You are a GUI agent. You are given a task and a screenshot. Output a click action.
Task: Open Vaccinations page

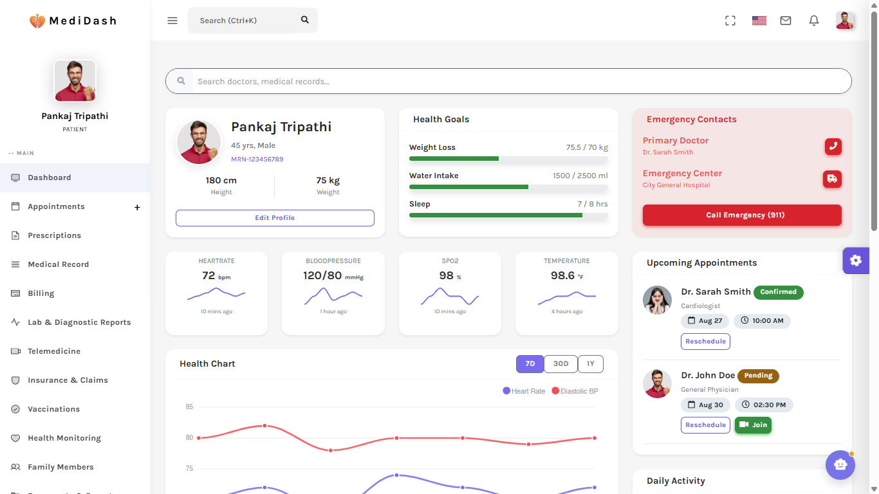click(75, 409)
